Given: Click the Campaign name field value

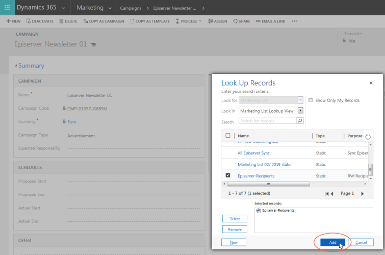Looking at the screenshot, I should pos(89,95).
